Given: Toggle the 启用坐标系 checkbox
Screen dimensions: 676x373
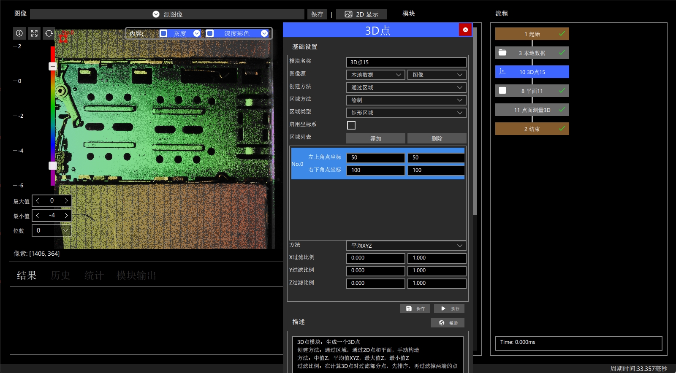Looking at the screenshot, I should pyautogui.click(x=351, y=125).
